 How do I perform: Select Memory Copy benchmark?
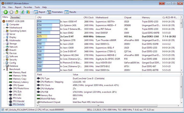tap(19, 79)
